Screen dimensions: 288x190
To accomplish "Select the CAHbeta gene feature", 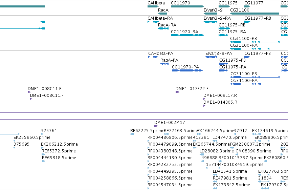I will [x=153, y=6].
